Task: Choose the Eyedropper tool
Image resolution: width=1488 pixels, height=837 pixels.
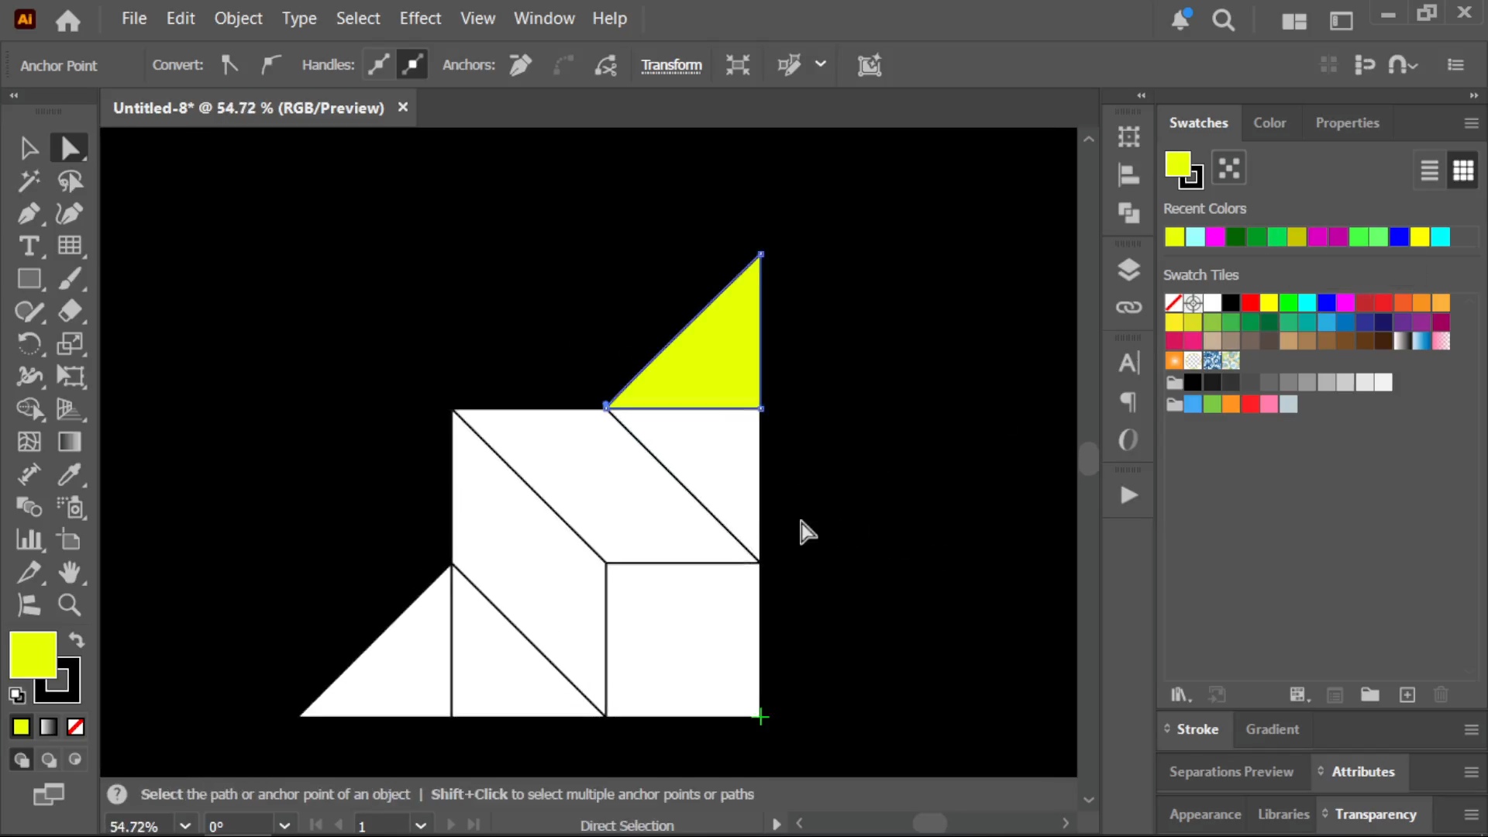Action: click(70, 474)
